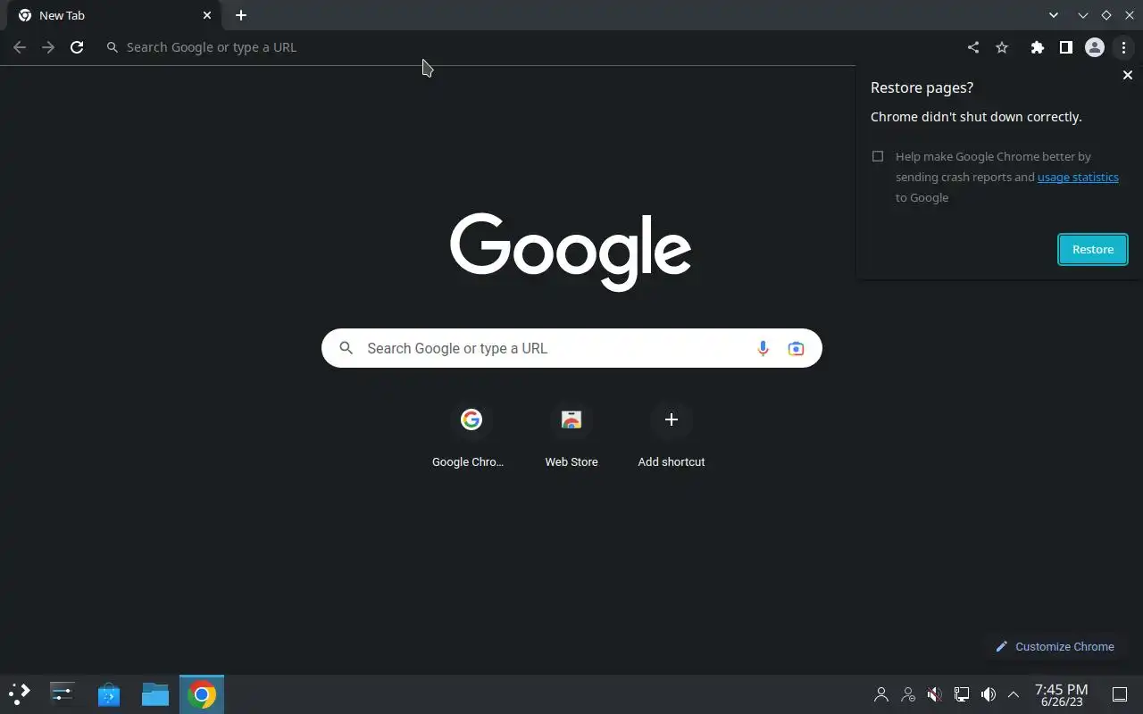Click the magnifier icon in Google search box

(x=346, y=348)
